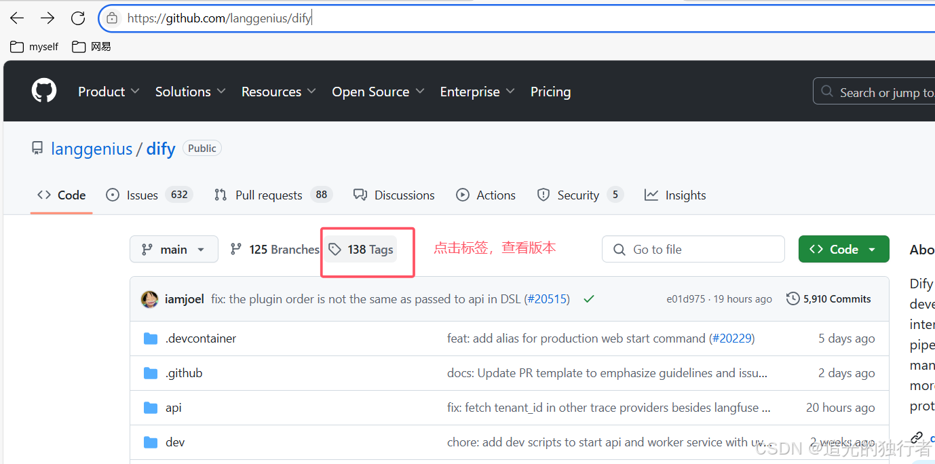Open the 网易 bookmarks folder
This screenshot has height=464, width=935.
[x=92, y=47]
